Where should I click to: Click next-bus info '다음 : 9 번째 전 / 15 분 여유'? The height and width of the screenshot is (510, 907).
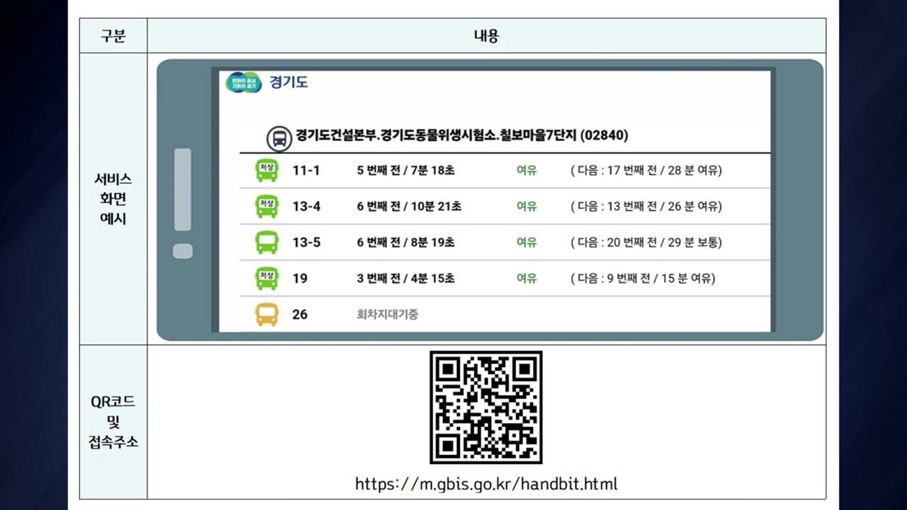643,278
